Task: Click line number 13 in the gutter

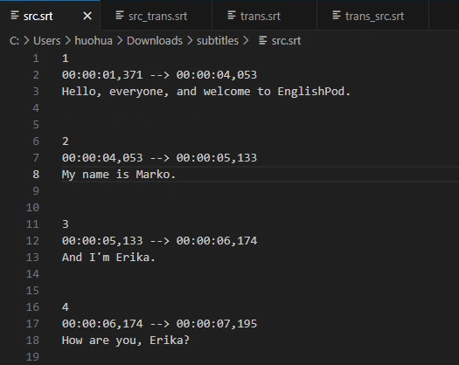Action: [32, 257]
